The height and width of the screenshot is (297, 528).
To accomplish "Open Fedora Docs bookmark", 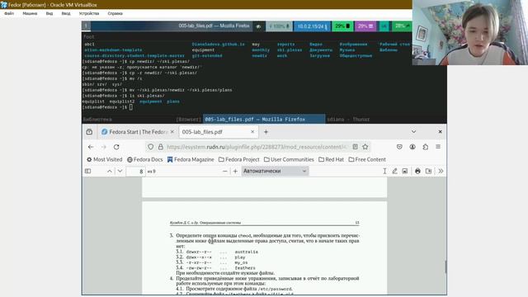I will [145, 159].
